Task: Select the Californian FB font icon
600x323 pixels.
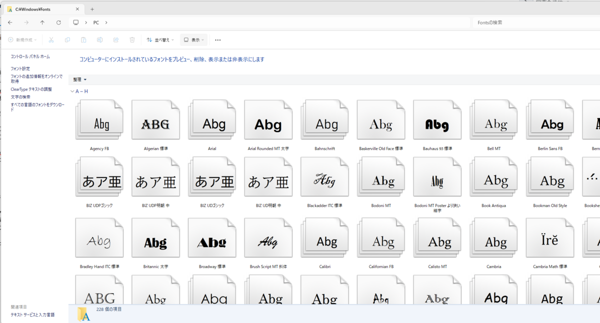Action: 381,238
